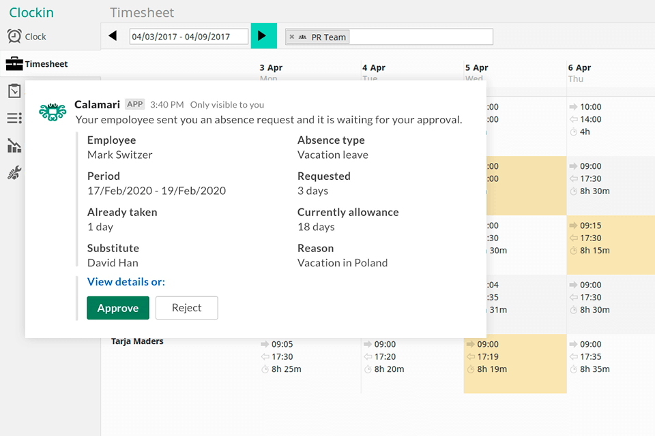655x436 pixels.
Task: Click the 18 days allowance value
Action: (x=316, y=227)
